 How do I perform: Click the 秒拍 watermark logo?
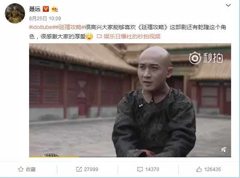(x=206, y=58)
